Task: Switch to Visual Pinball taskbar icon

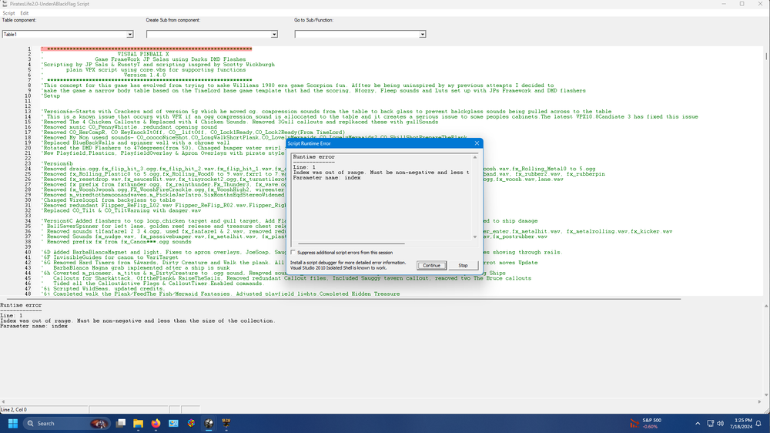Action: click(x=209, y=423)
